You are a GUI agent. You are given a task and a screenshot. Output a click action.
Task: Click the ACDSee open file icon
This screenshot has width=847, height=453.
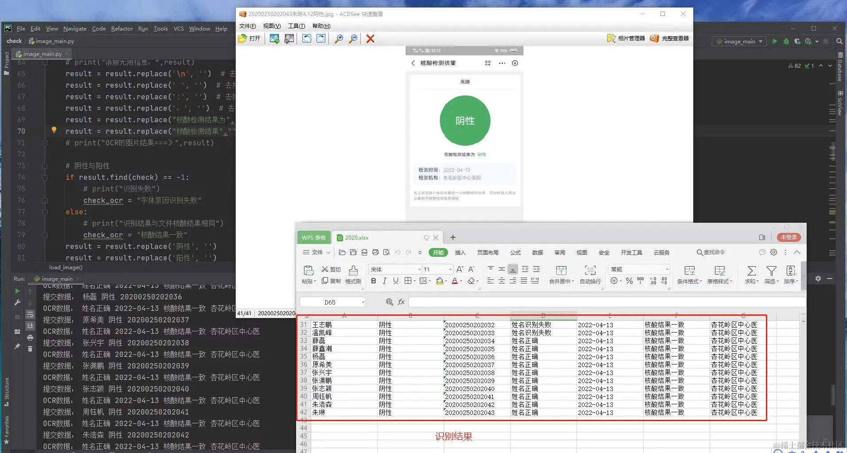(242, 39)
